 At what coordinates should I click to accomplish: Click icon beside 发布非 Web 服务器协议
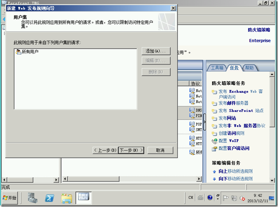tap(214, 126)
